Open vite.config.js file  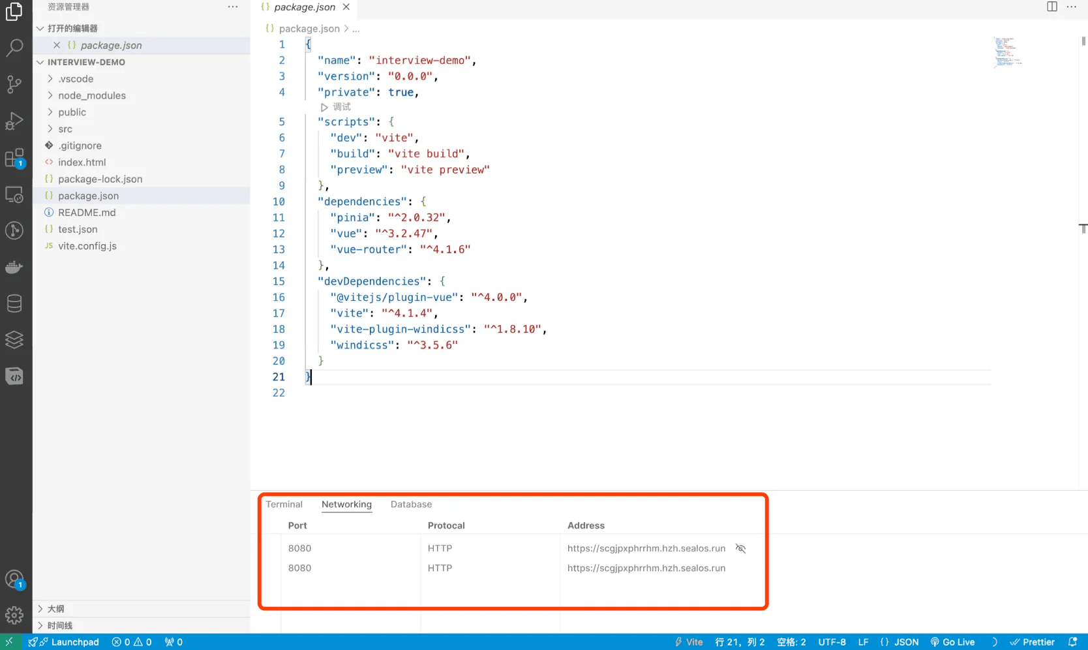(141, 246)
